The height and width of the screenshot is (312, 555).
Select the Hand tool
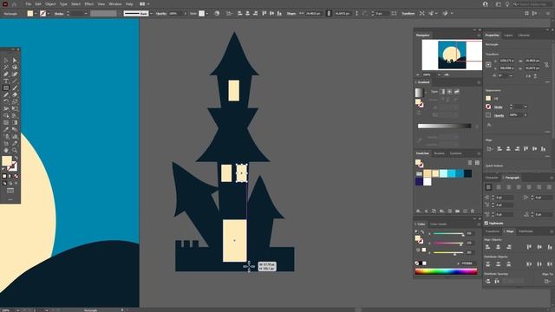click(6, 150)
